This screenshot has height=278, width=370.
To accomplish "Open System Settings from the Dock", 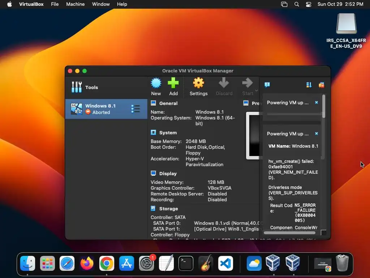I will (146, 263).
